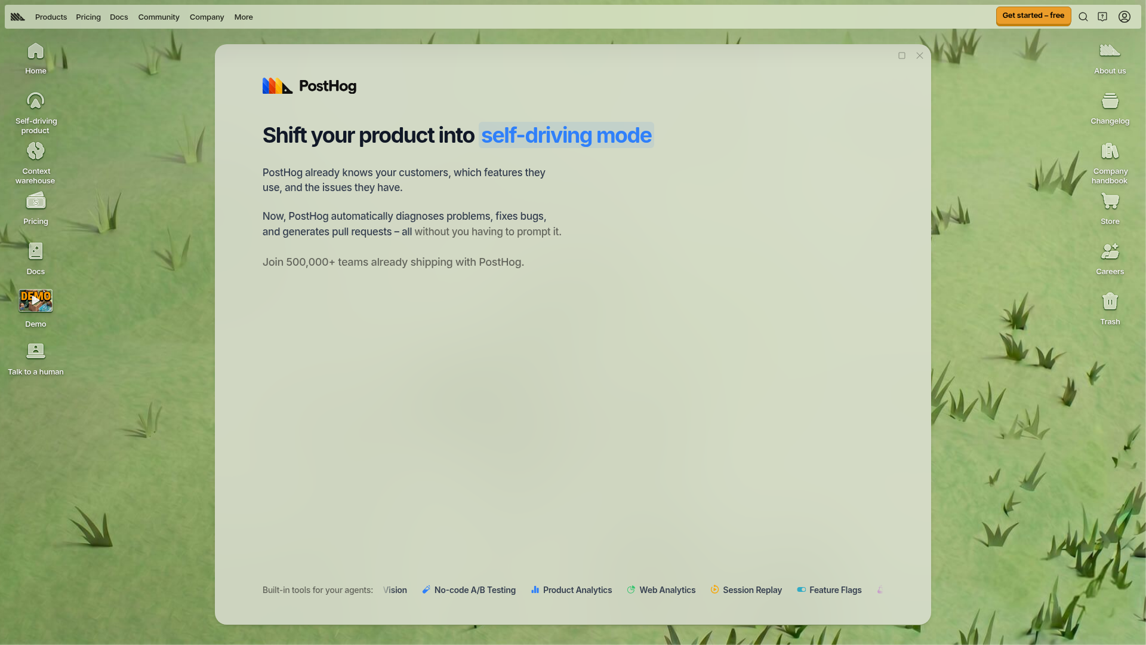Viewport: 1146px width, 645px height.
Task: Open the Pricing menu item
Action: [x=88, y=17]
